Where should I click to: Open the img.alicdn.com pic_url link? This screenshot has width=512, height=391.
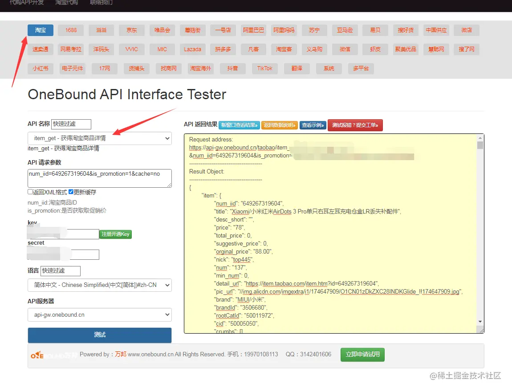[349, 292]
